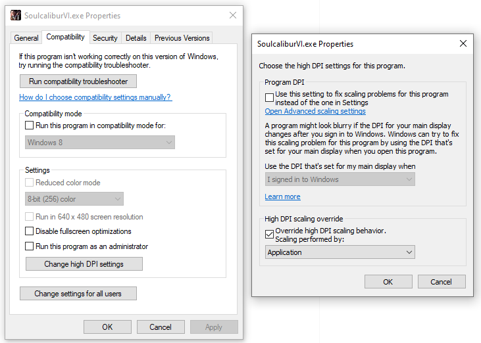This screenshot has height=343, width=481.
Task: Expand the Application scaling dropdown
Action: (340, 252)
